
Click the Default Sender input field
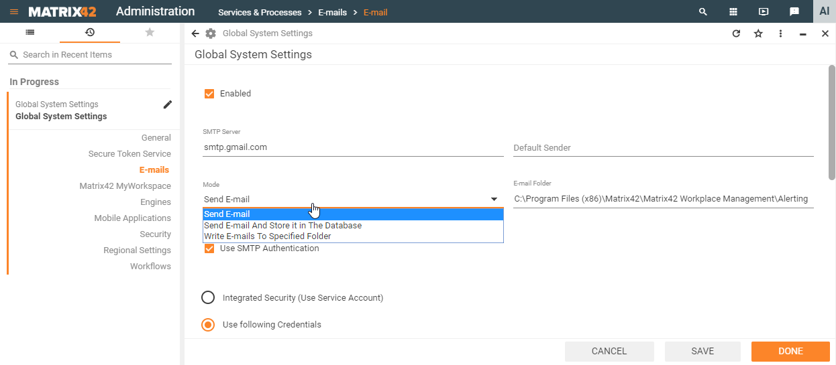(x=663, y=148)
